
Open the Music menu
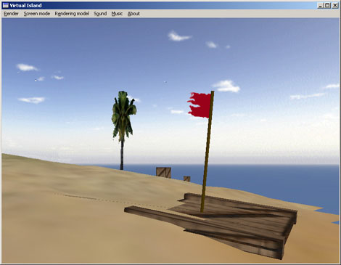117,14
